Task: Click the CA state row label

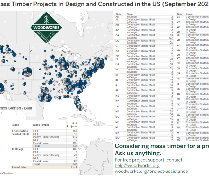Action: pyautogui.click(x=117, y=35)
